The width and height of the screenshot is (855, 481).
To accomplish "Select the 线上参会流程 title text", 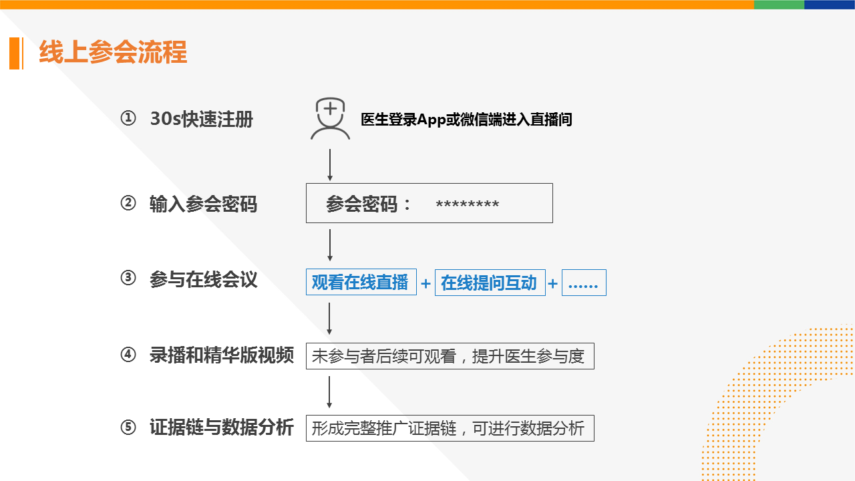I will point(113,52).
